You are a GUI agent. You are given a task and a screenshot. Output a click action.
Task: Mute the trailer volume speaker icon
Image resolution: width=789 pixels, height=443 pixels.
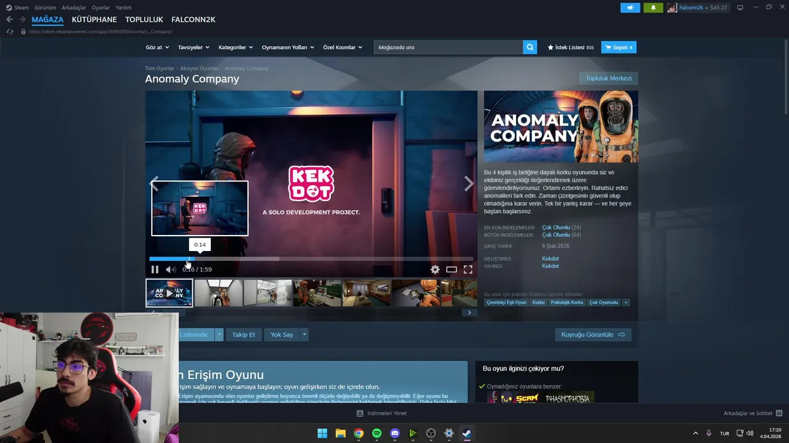(171, 269)
